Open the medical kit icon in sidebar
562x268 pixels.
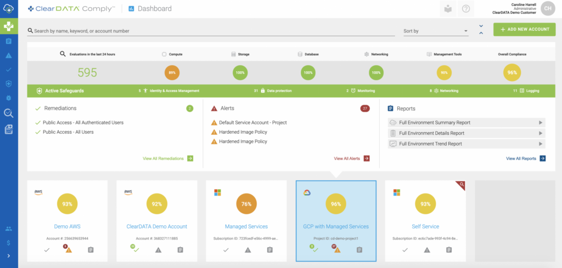9,129
